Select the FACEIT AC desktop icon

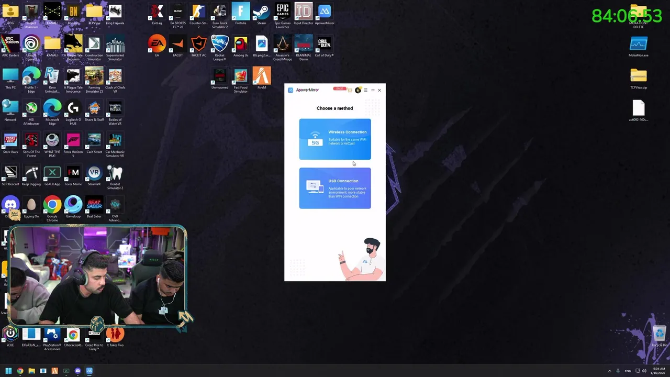[x=199, y=46]
